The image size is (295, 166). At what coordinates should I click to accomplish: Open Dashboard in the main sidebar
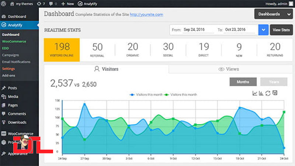[x=17, y=17]
